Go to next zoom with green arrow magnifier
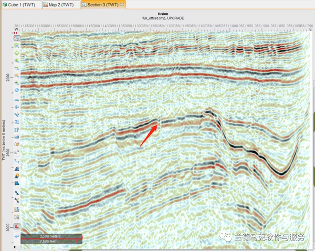Image resolution: width=315 pixels, height=251 pixels. coord(17,82)
